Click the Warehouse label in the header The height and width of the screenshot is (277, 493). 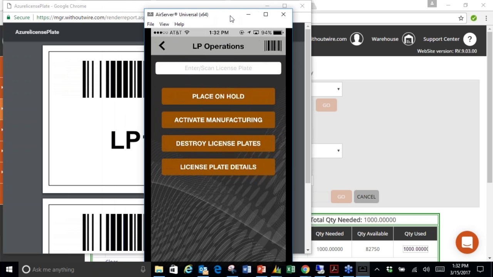tap(385, 39)
